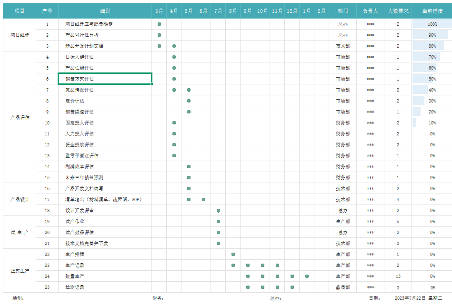Select the header cell 细则
This screenshot has height=307, width=452.
pos(105,11)
